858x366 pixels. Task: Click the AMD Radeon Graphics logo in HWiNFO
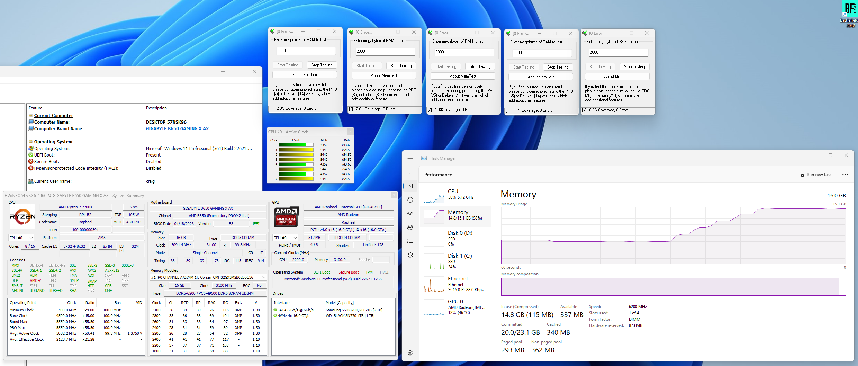[286, 217]
